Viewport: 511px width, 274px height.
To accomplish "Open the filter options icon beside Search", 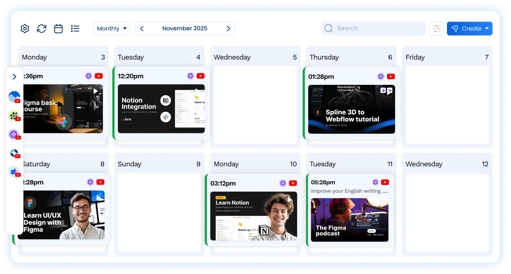I will [436, 28].
